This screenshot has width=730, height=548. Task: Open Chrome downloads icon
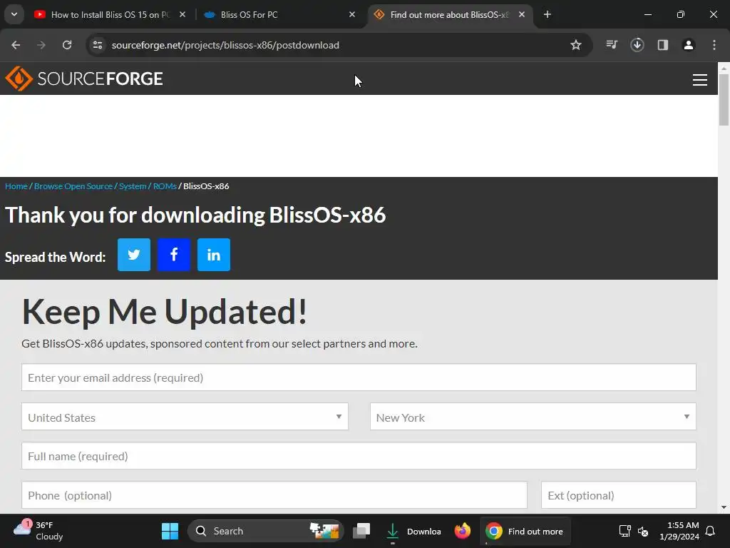[637, 45]
